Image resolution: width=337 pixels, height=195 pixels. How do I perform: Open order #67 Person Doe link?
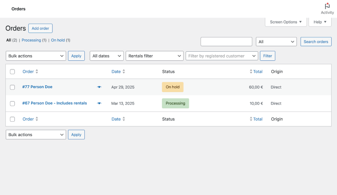(55, 103)
